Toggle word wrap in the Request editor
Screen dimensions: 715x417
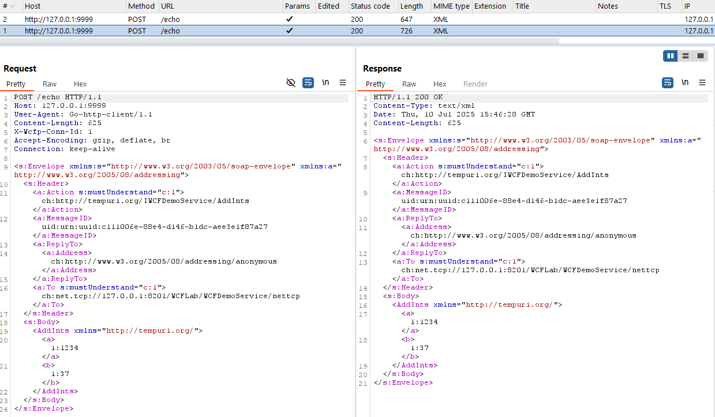point(308,82)
